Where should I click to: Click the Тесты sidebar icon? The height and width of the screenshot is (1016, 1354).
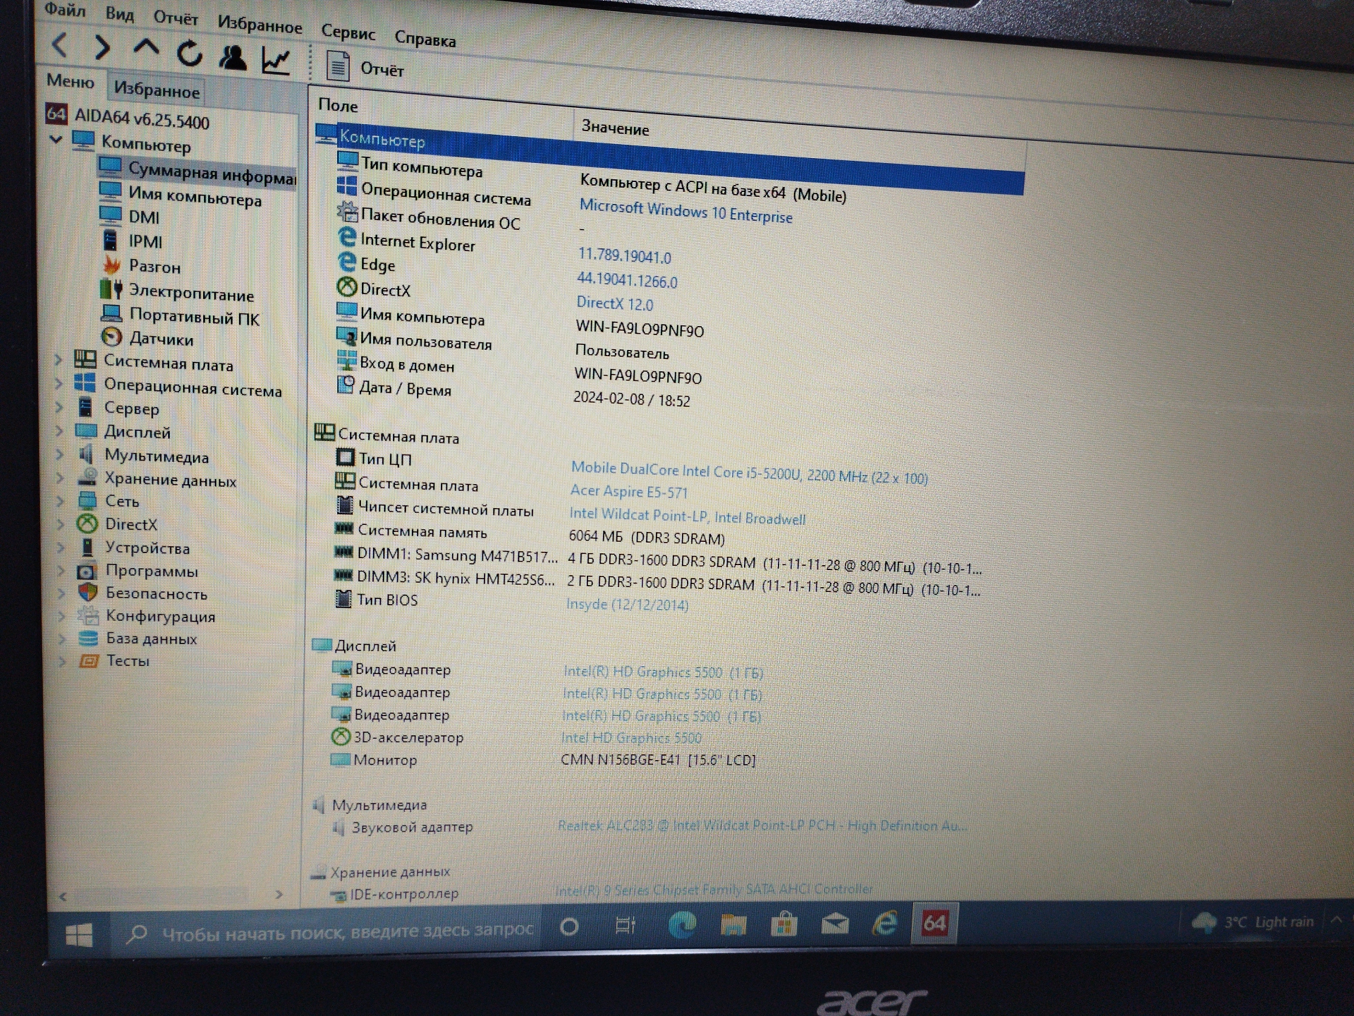(x=89, y=661)
